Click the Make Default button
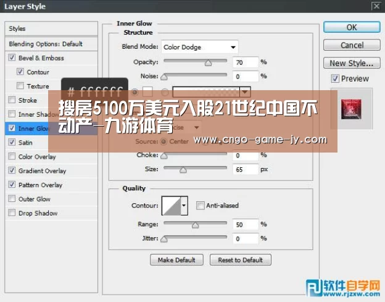The height and width of the screenshot is (302, 385). (x=176, y=260)
